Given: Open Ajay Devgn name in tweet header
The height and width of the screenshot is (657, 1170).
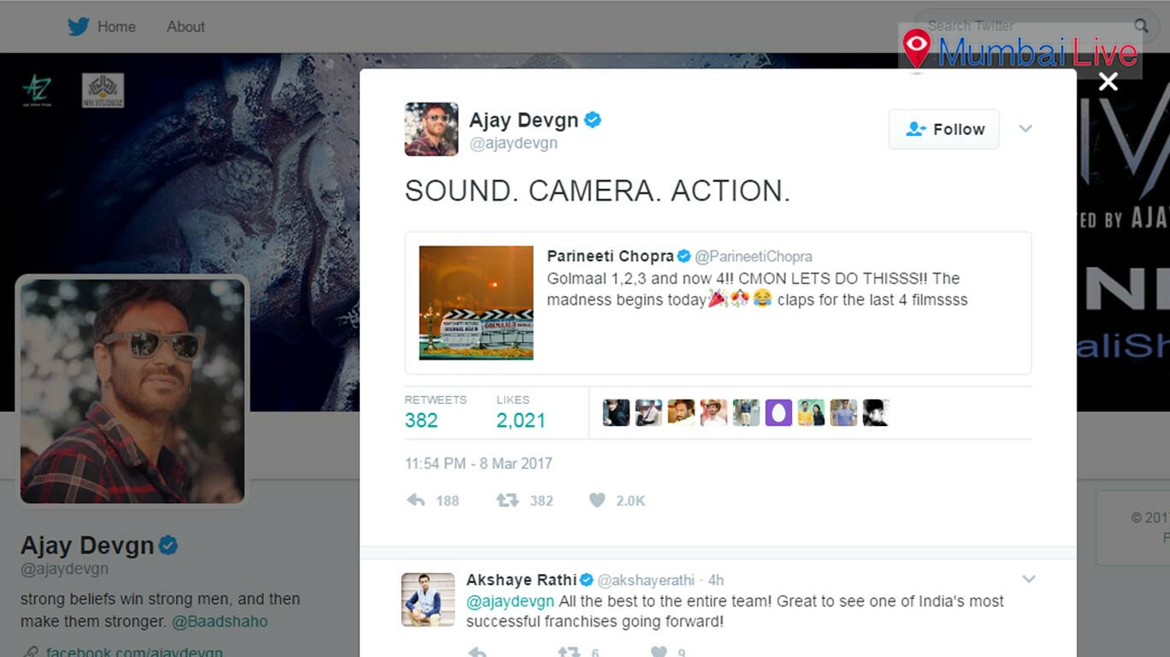Looking at the screenshot, I should point(523,120).
